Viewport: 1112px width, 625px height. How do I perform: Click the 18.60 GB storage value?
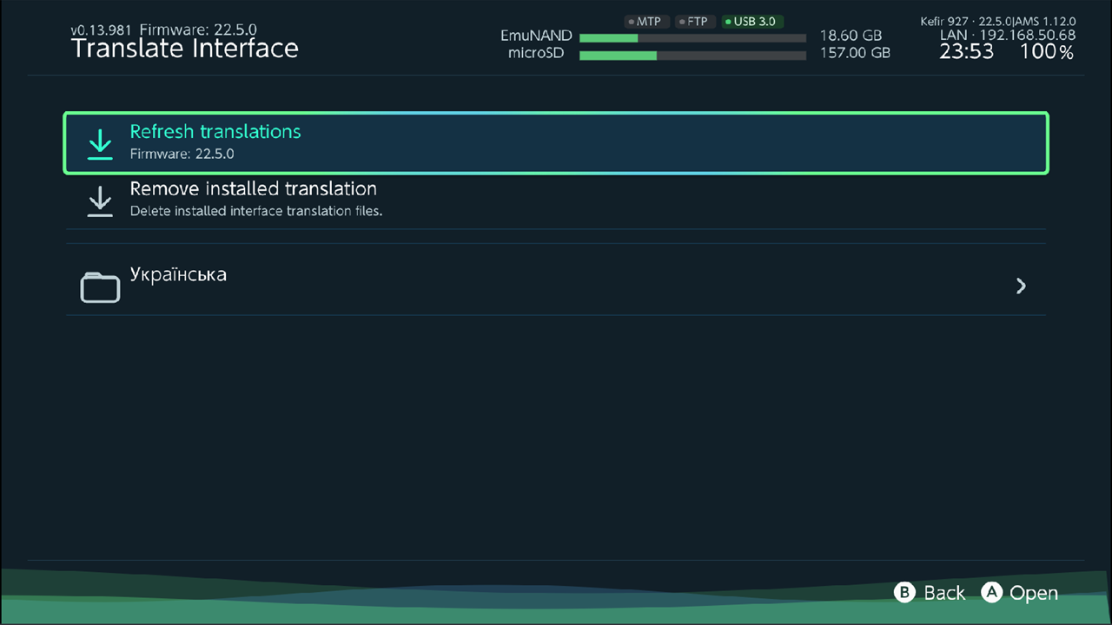point(851,36)
